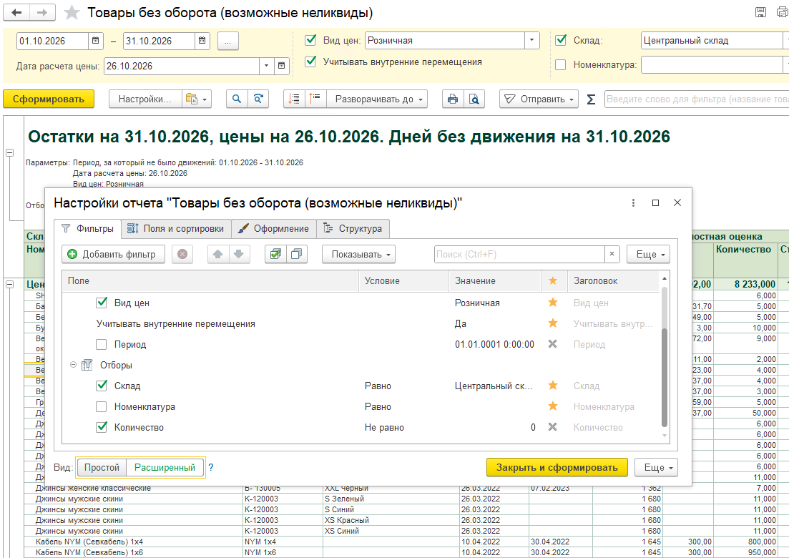Open Вид цен Розничная dropdown arrow

(x=532, y=41)
